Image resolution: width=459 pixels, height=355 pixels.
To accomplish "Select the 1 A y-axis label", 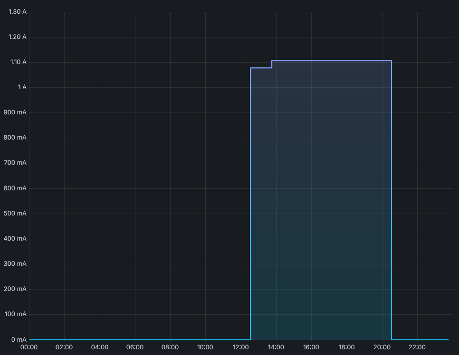I will click(x=22, y=87).
